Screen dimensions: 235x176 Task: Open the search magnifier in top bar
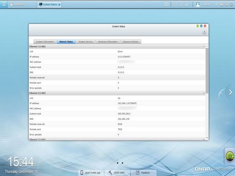[217, 4]
